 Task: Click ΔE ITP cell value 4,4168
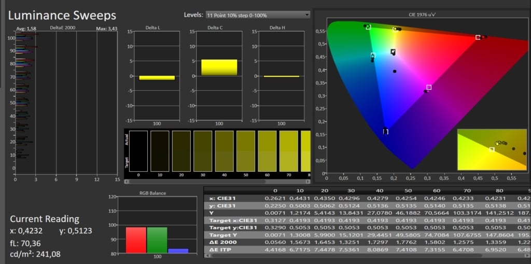[275, 249]
